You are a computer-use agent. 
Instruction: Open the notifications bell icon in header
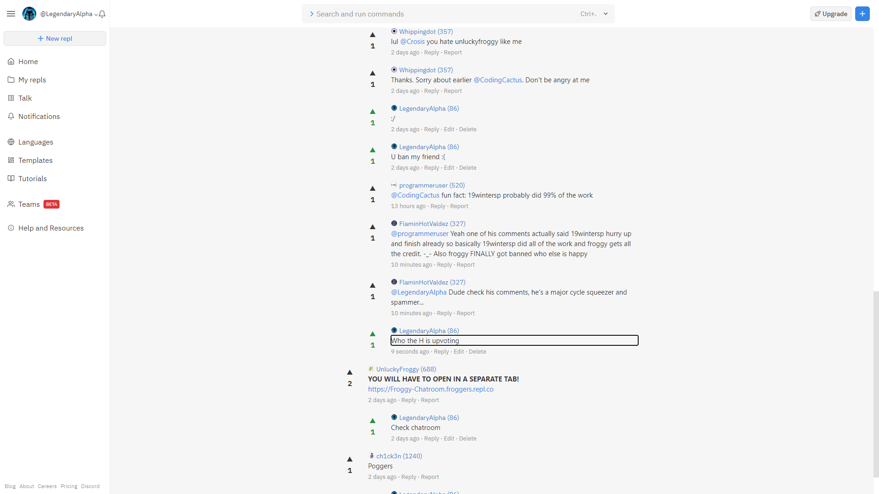tap(103, 14)
